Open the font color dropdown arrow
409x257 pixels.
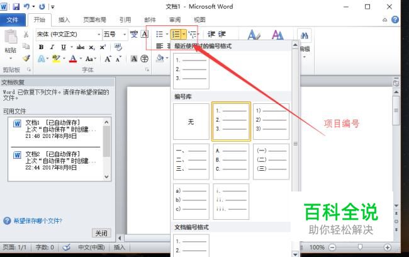click(x=81, y=59)
